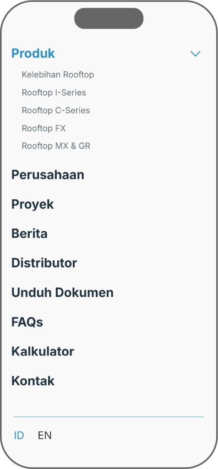
Task: Select the Kontak menu item
Action: [33, 381]
